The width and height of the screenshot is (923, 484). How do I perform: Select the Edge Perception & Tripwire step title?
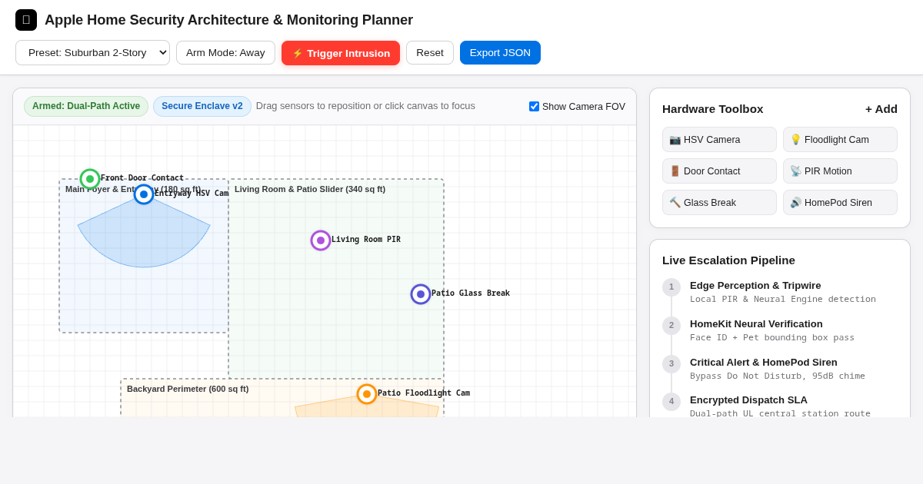pyautogui.click(x=755, y=286)
